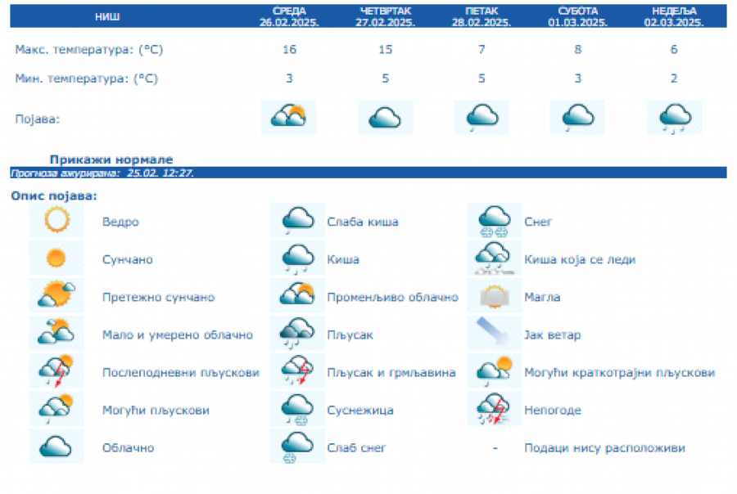Click the Киша која се леди icon
The image size is (737, 494).
[x=495, y=259]
